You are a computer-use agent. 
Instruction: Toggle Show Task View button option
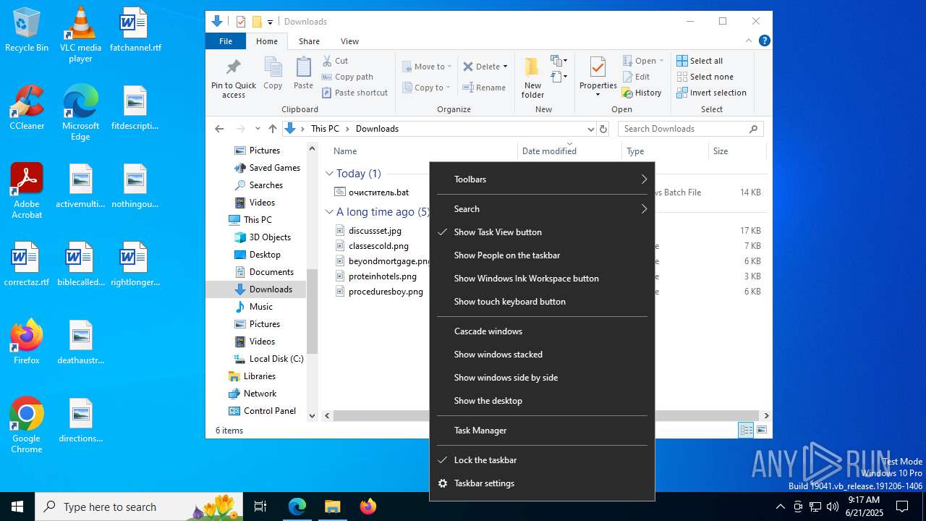[542, 232]
